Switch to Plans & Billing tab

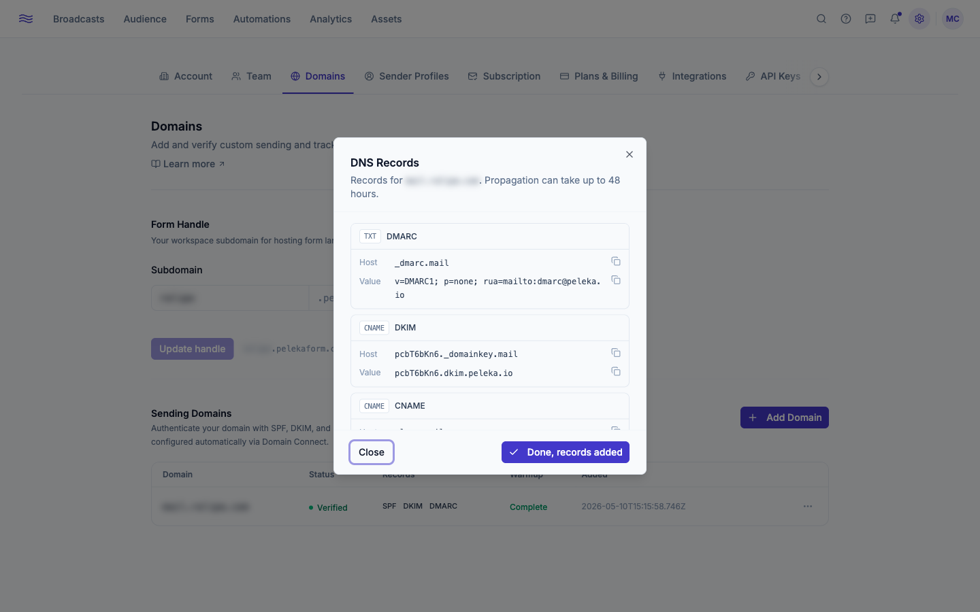599,76
